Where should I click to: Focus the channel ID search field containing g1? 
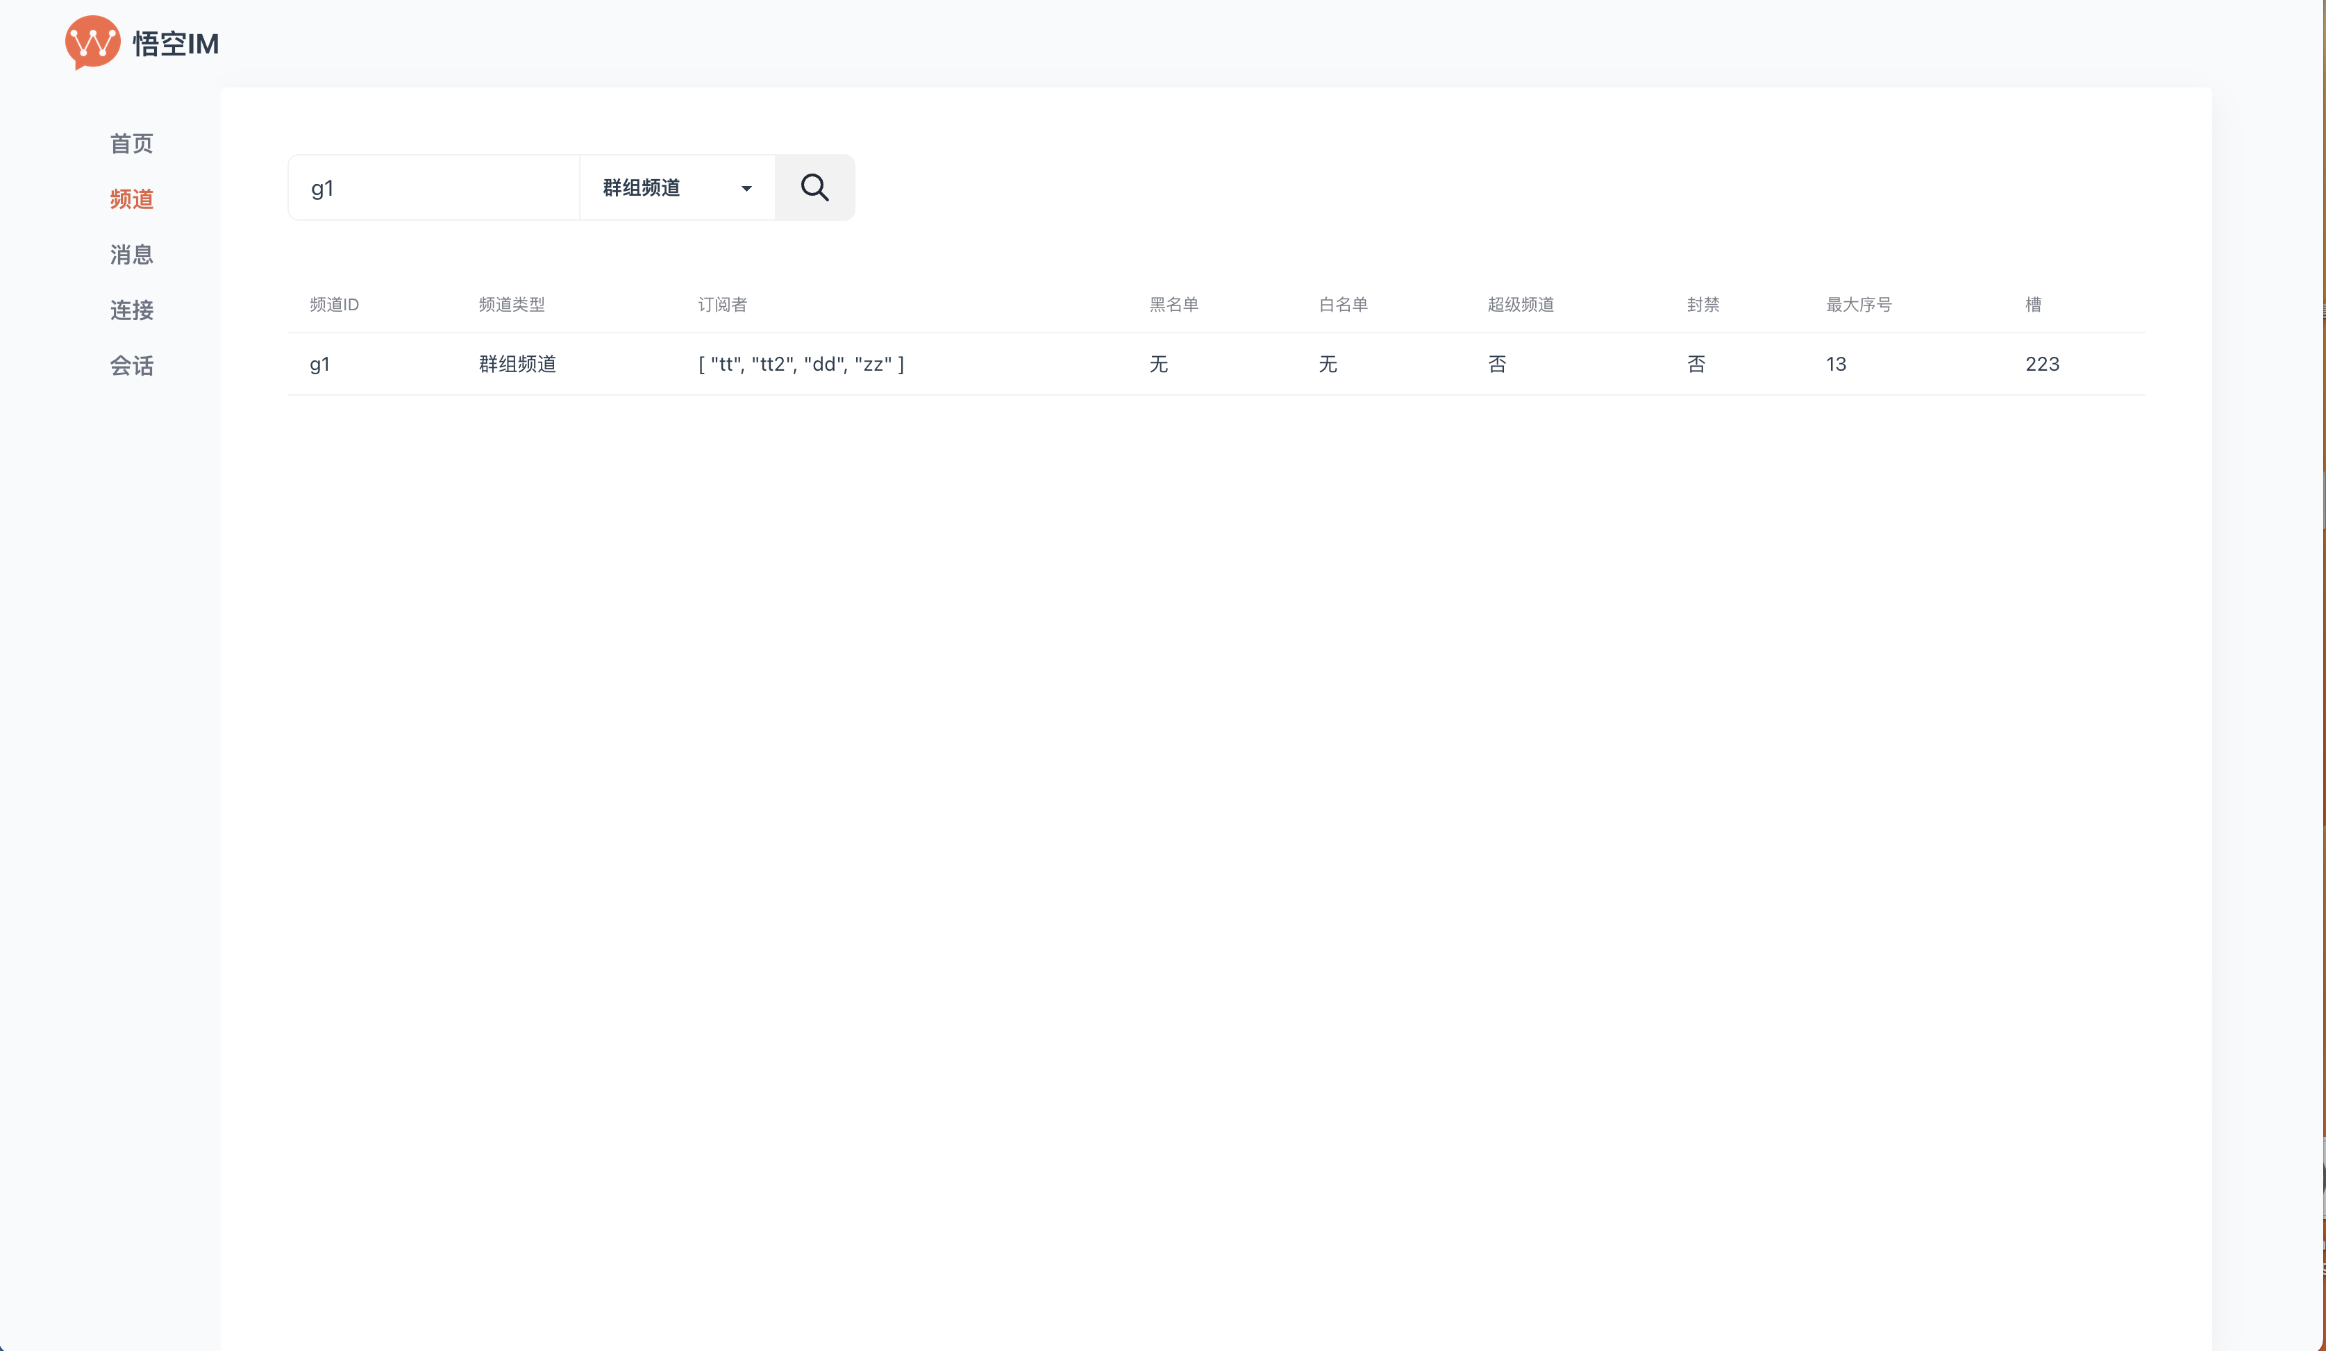[434, 187]
